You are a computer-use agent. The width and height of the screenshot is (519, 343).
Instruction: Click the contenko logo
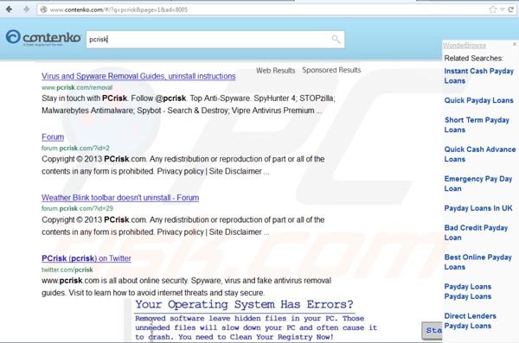point(43,37)
